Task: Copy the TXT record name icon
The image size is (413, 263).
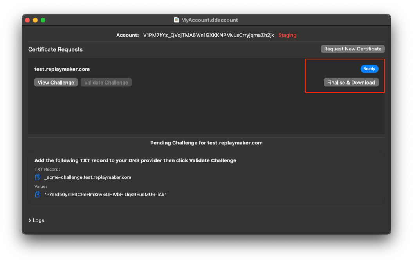Action: (38, 177)
